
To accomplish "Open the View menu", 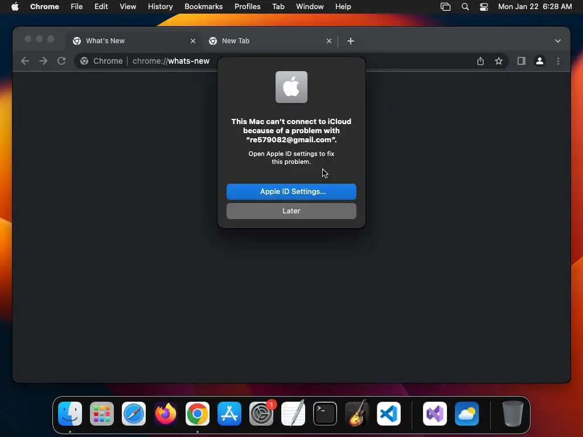I will pos(128,6).
